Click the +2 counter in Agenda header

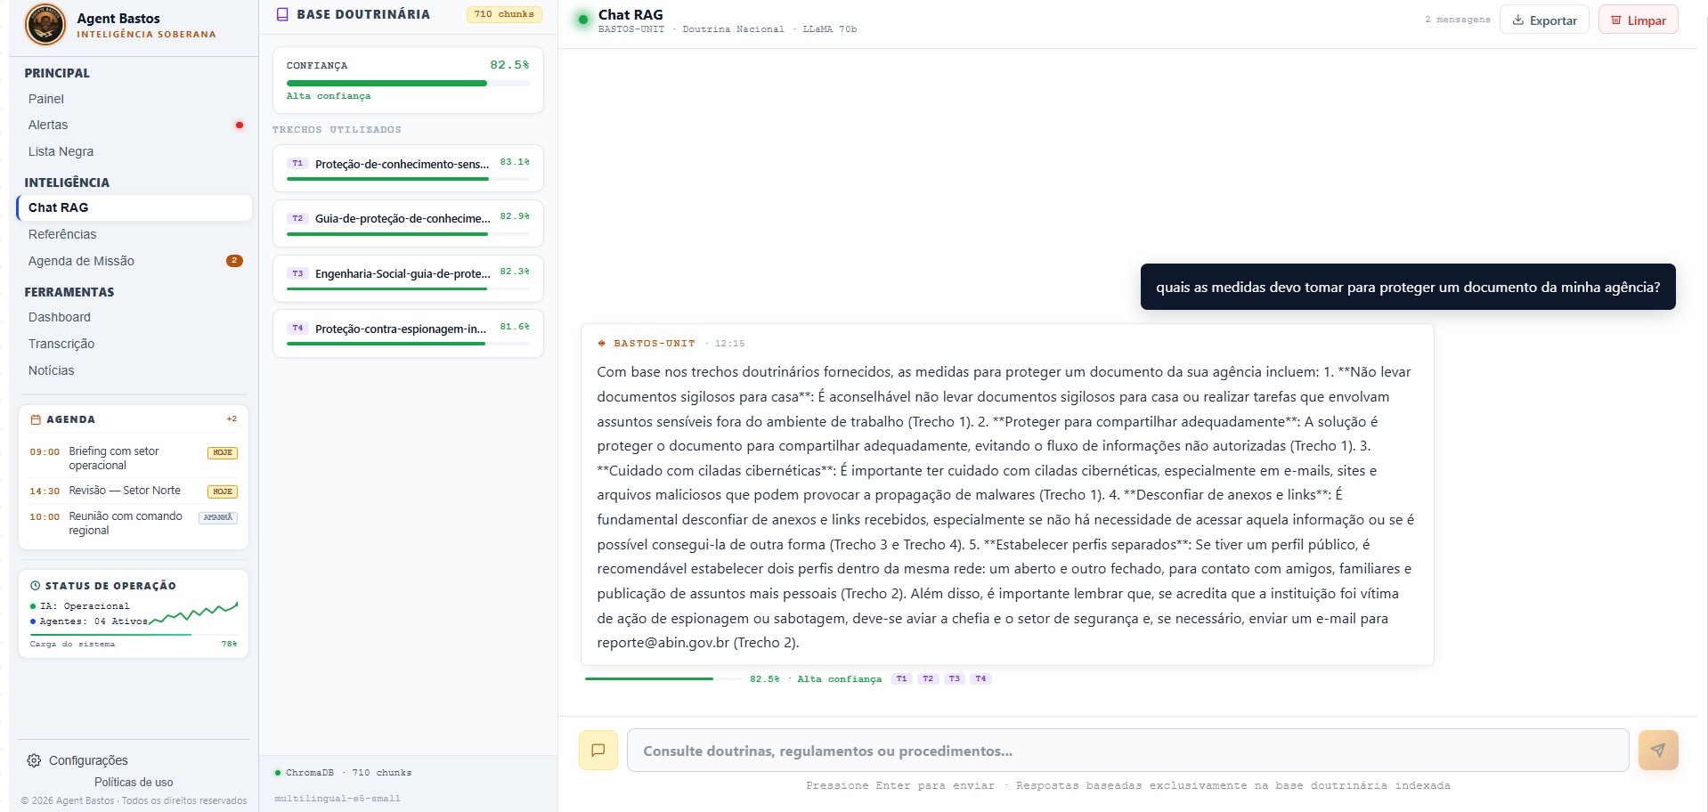tap(232, 418)
